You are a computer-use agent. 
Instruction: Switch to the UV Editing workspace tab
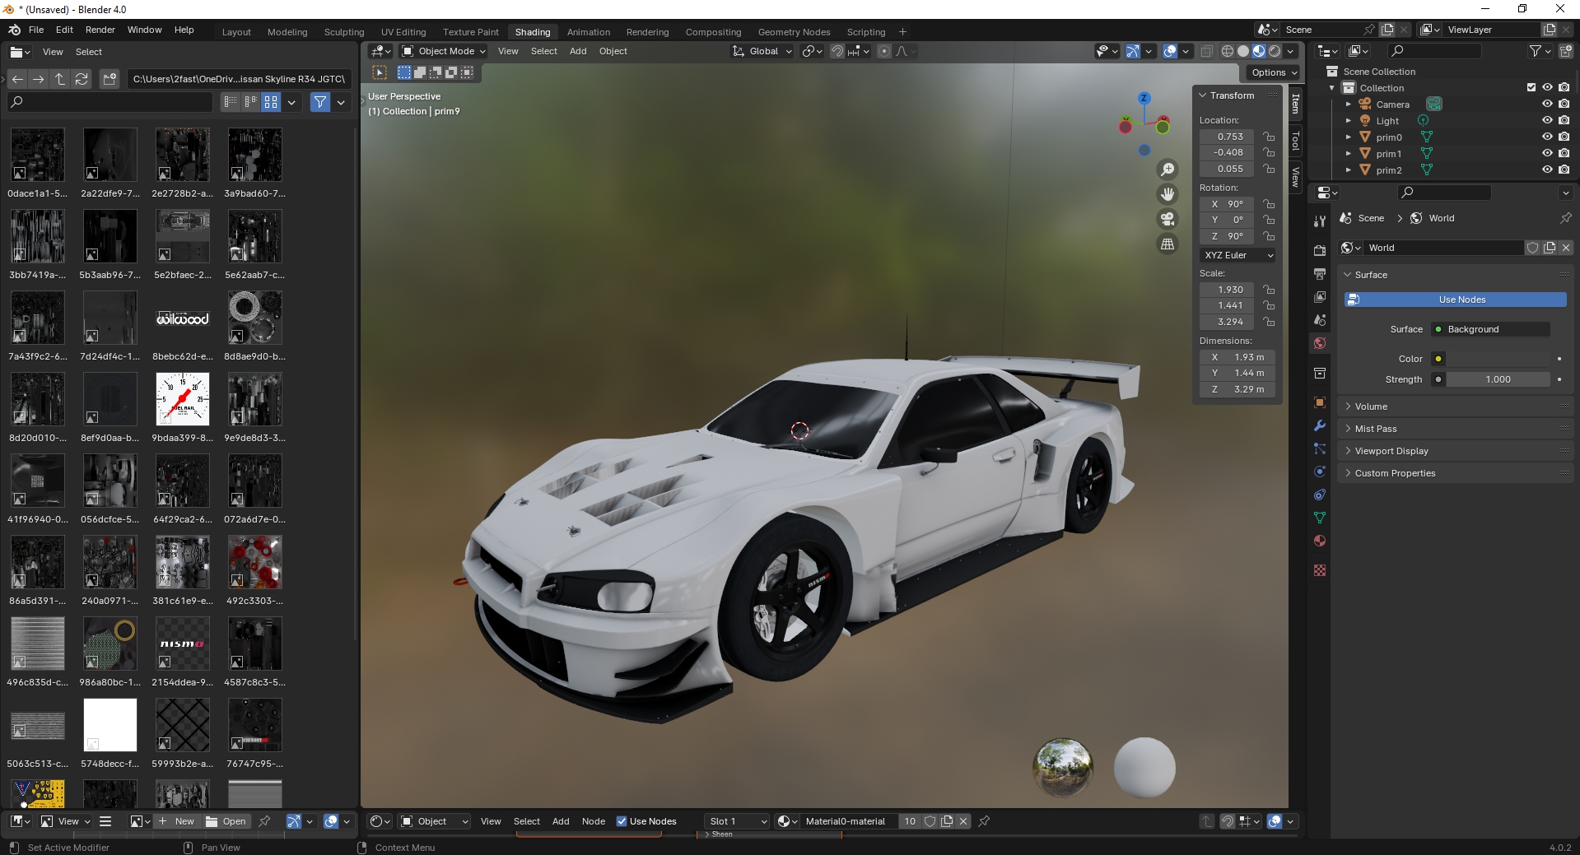click(403, 32)
